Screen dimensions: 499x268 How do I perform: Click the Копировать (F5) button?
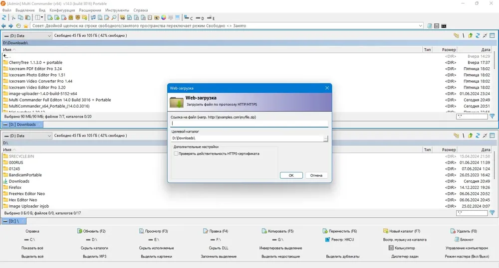point(277,231)
